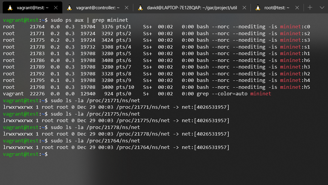Click PID 21778 in the mininet:s1 row
Viewport: 328px width, 185px height.
37,47
